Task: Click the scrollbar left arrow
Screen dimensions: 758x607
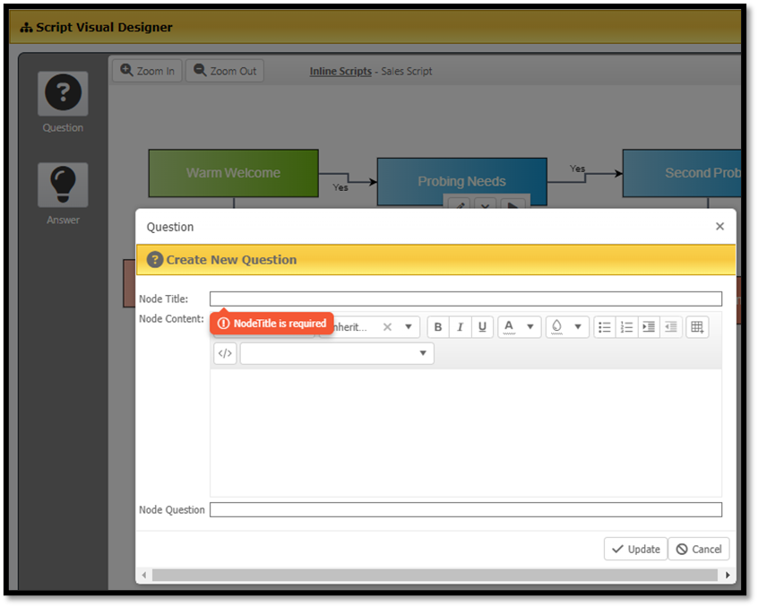Action: point(144,575)
